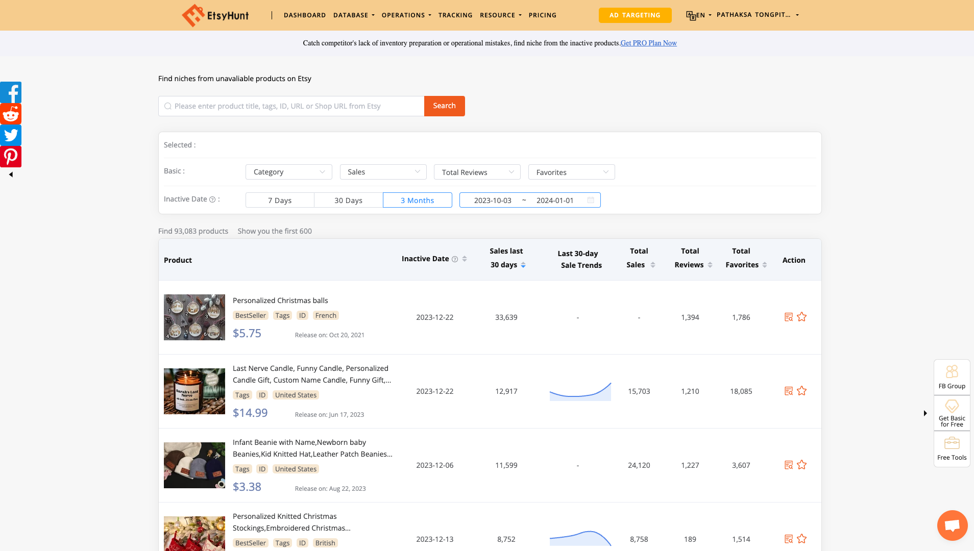The height and width of the screenshot is (551, 974).
Task: Open the Get PRO Plan Now link
Action: pos(648,43)
